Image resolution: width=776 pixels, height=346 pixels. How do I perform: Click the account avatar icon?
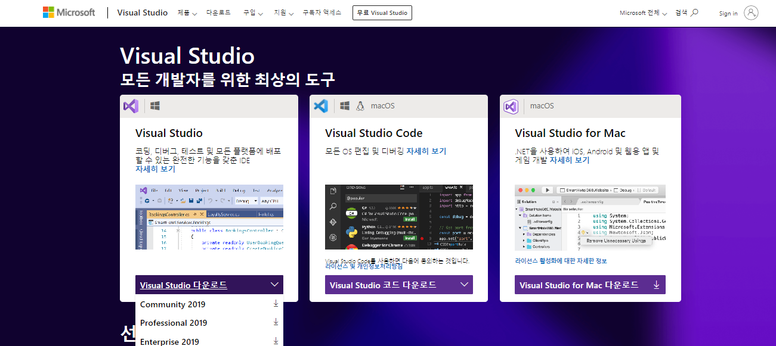pyautogui.click(x=752, y=13)
